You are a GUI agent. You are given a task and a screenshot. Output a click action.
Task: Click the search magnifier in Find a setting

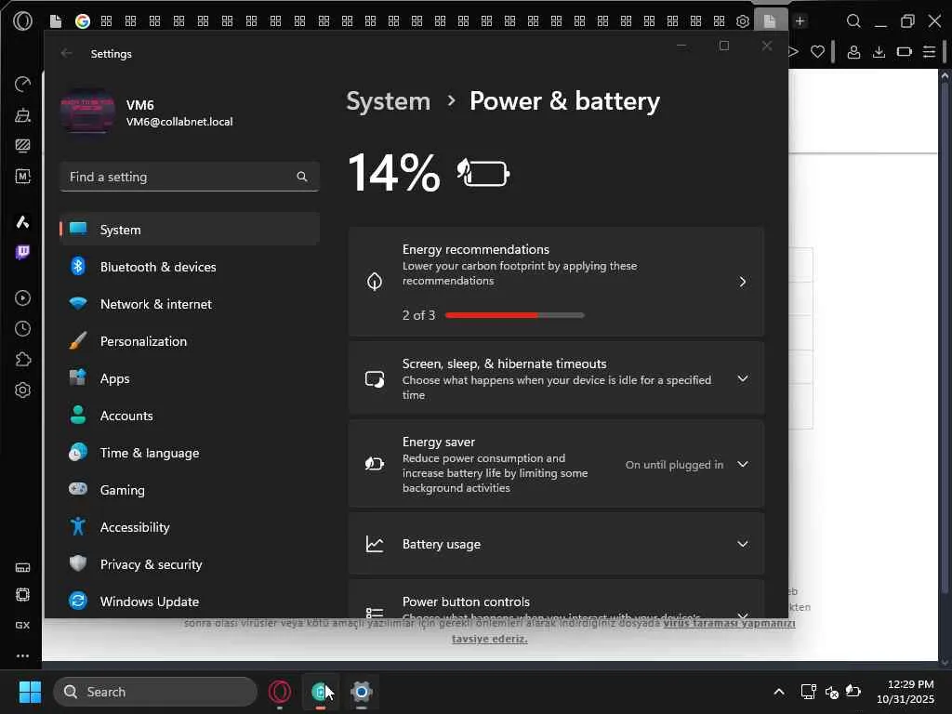click(302, 177)
